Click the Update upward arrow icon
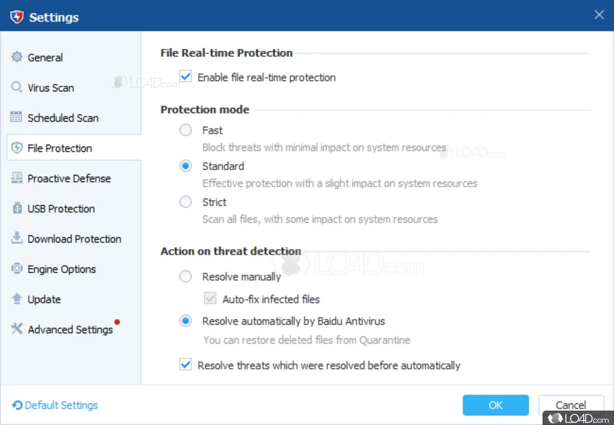 [17, 299]
